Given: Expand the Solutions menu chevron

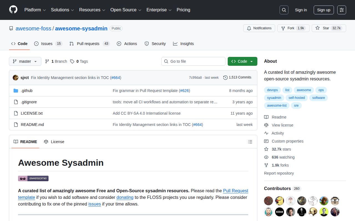Looking at the screenshot, I should click(72, 10).
